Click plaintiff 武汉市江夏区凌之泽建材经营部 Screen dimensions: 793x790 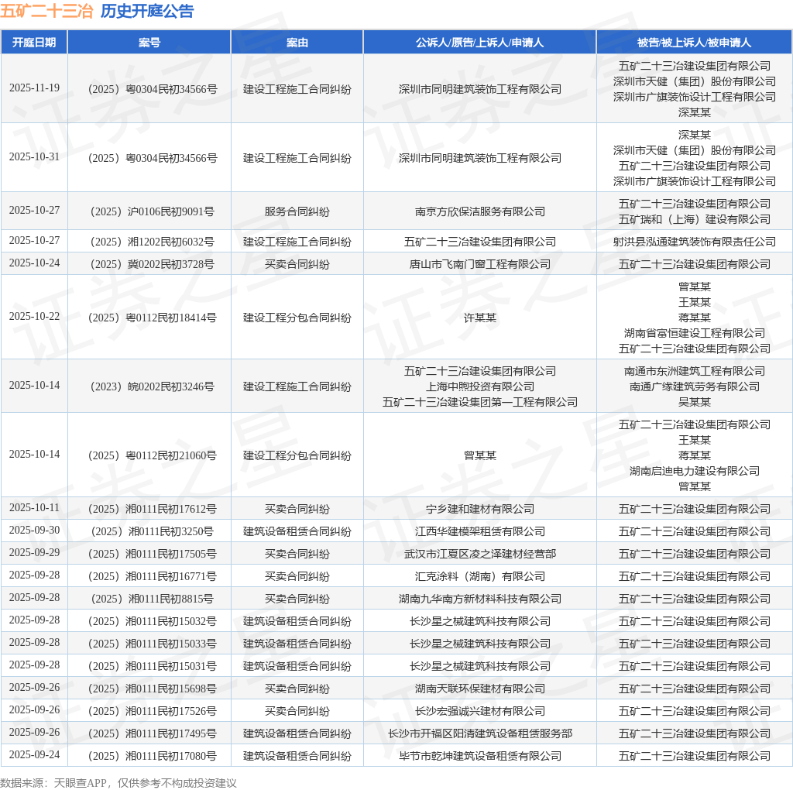pyautogui.click(x=479, y=554)
